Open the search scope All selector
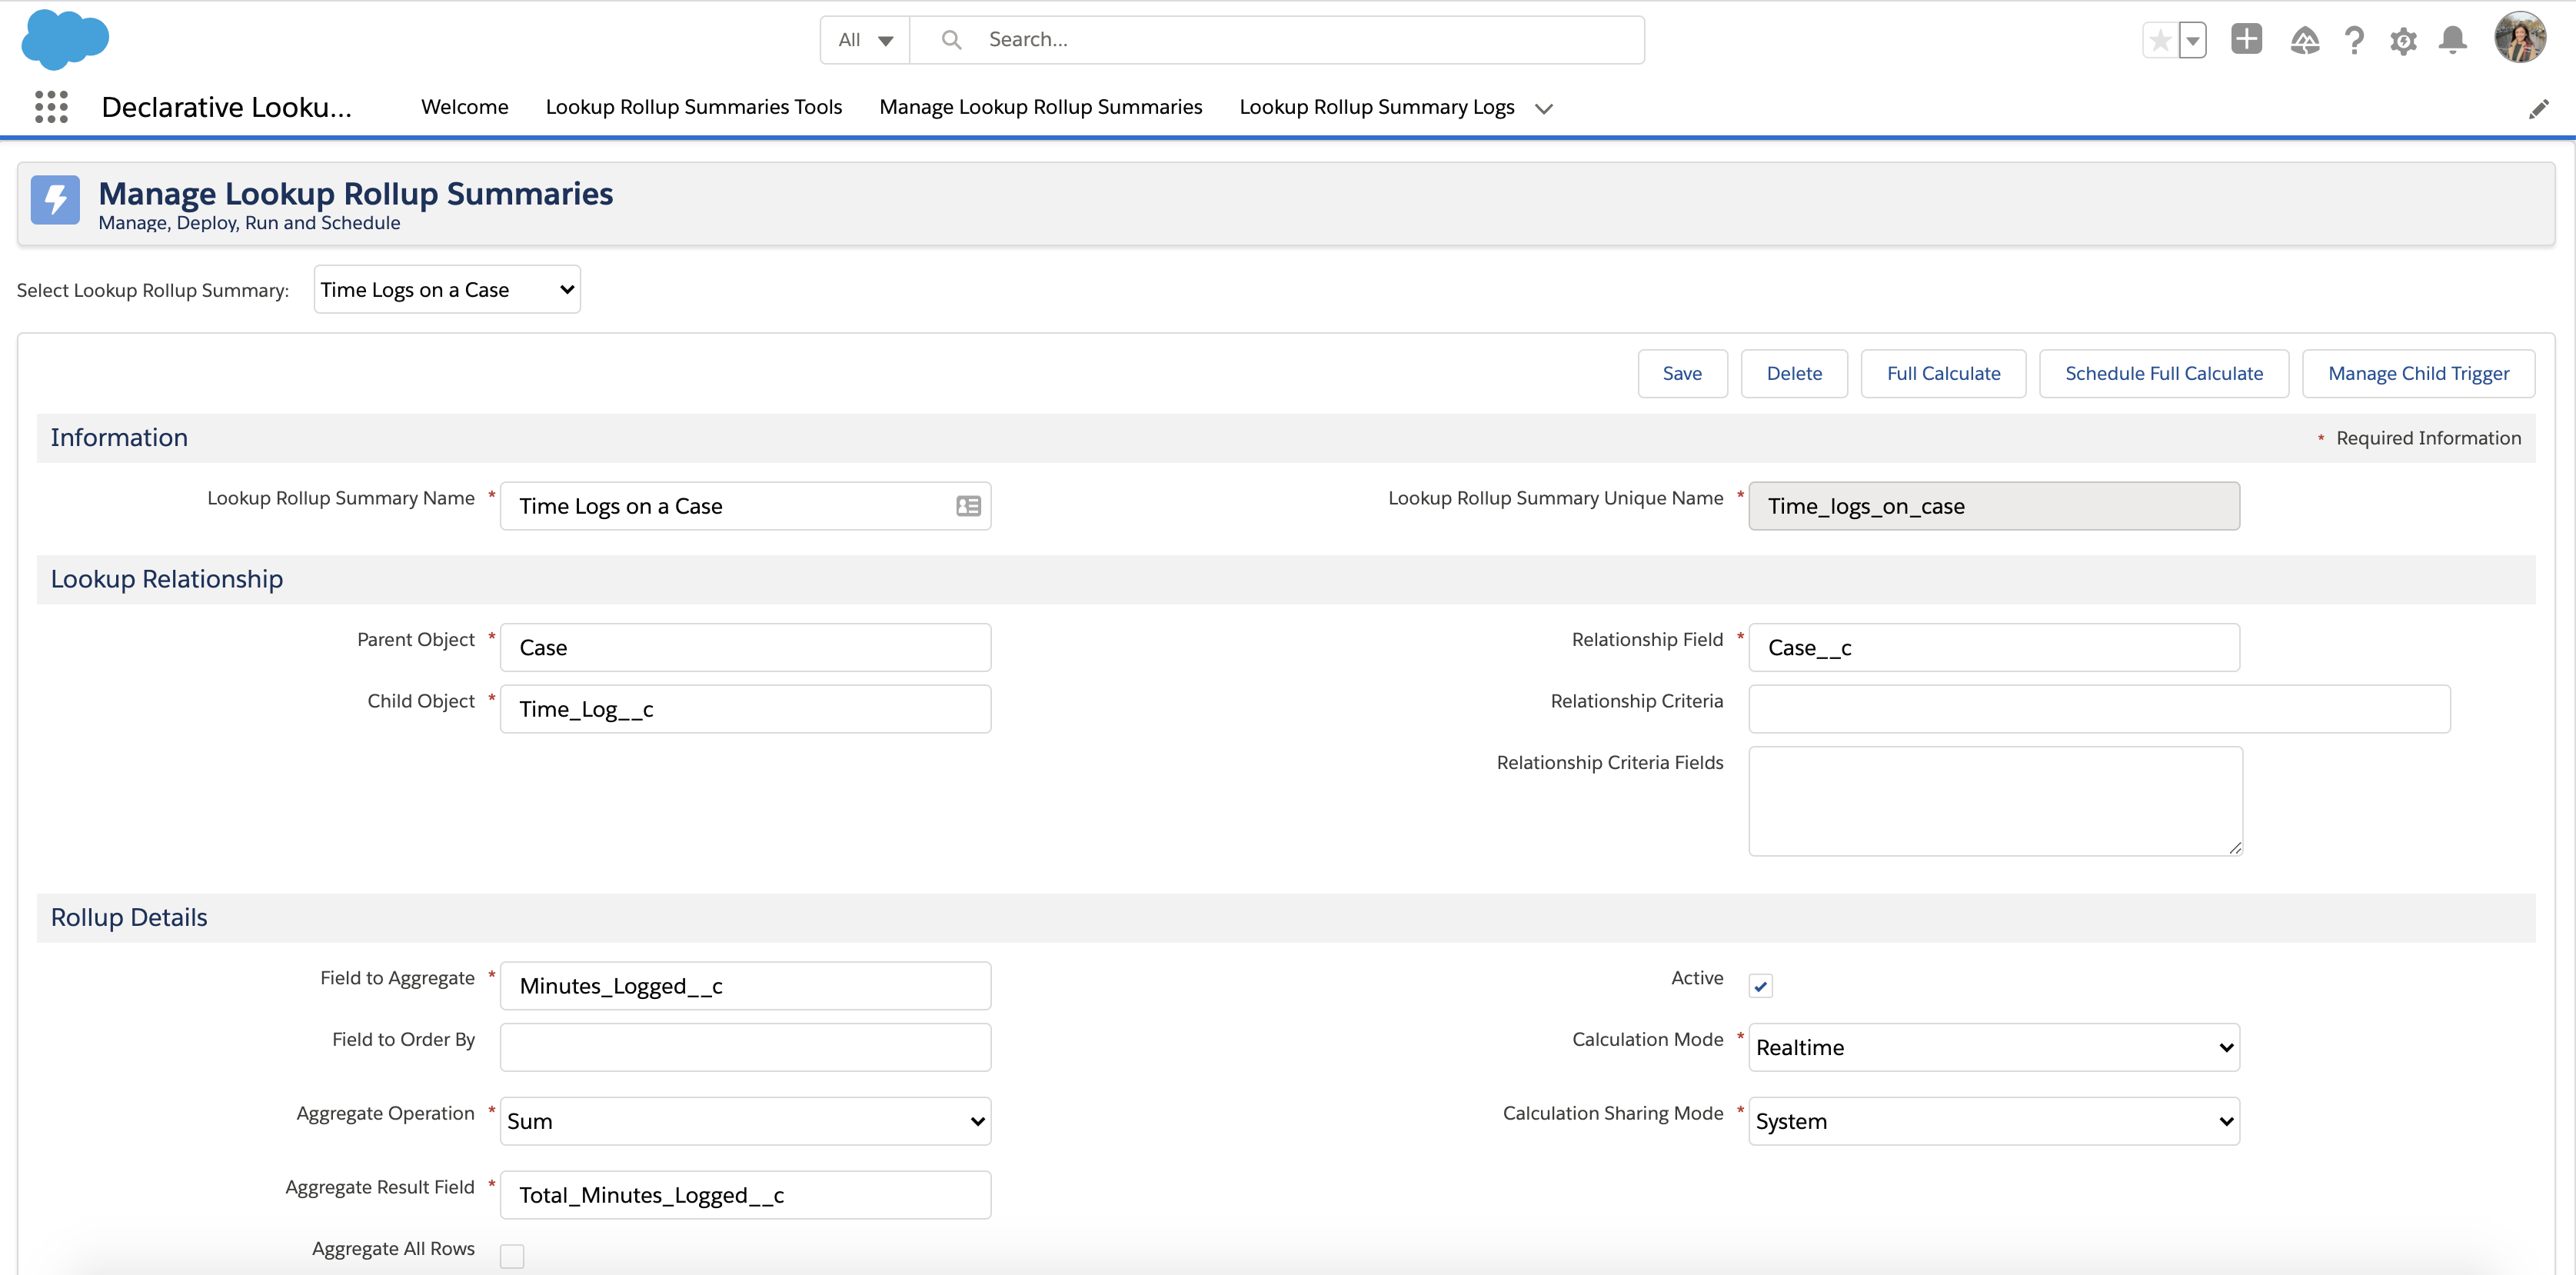 [x=863, y=40]
